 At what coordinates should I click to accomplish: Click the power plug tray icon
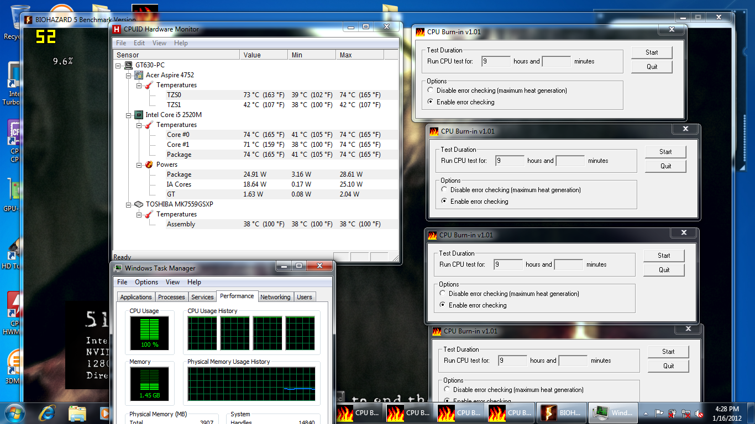pos(673,413)
